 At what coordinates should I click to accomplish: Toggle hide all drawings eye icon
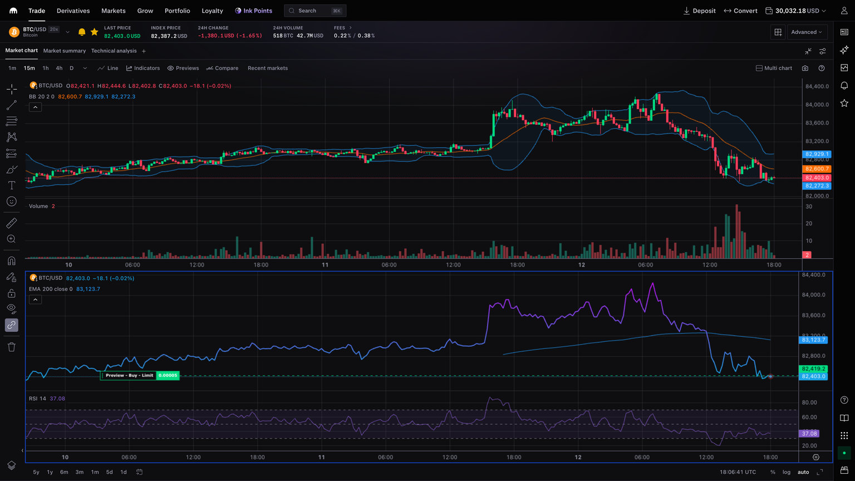coord(12,308)
